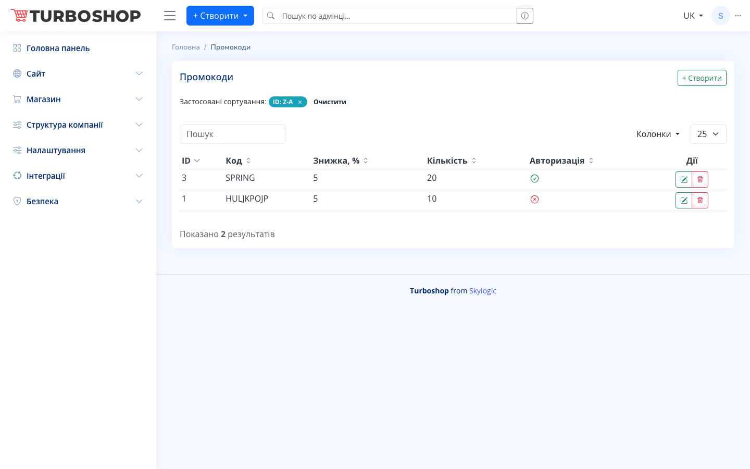The height and width of the screenshot is (469, 750).
Task: Open the Колонки columns dropdown
Action: pyautogui.click(x=658, y=134)
